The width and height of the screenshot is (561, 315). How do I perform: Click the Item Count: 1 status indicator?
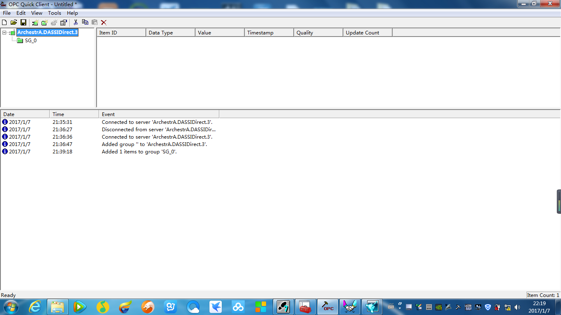pyautogui.click(x=543, y=295)
